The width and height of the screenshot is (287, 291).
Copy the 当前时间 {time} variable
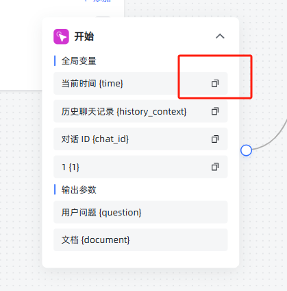215,84
